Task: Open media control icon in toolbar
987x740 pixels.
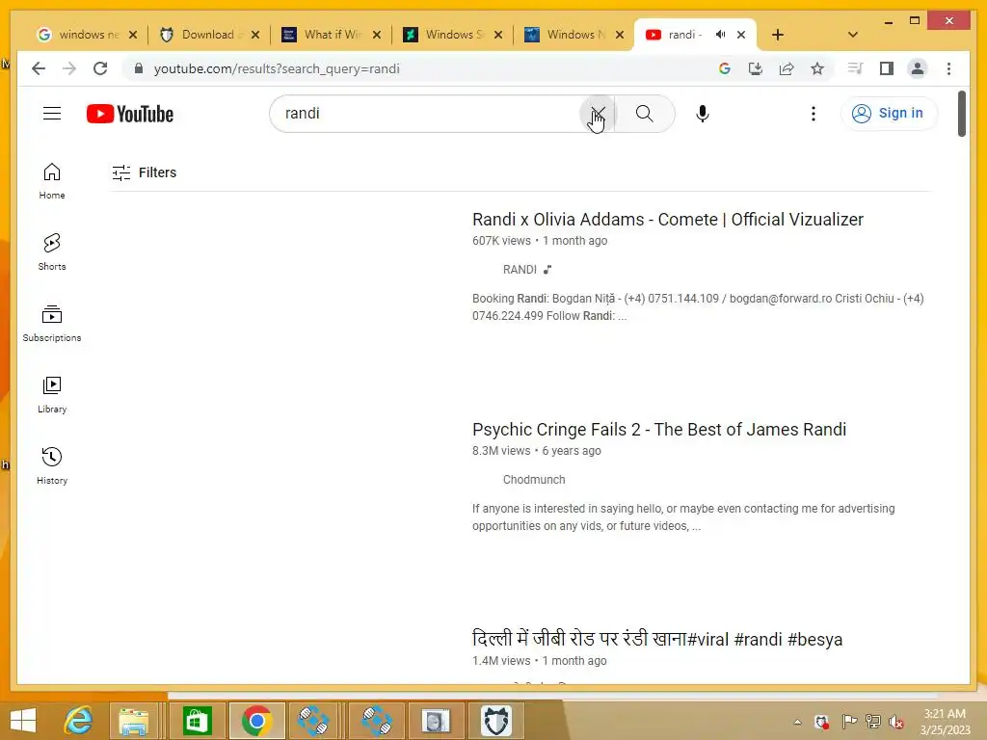Action: (x=855, y=68)
